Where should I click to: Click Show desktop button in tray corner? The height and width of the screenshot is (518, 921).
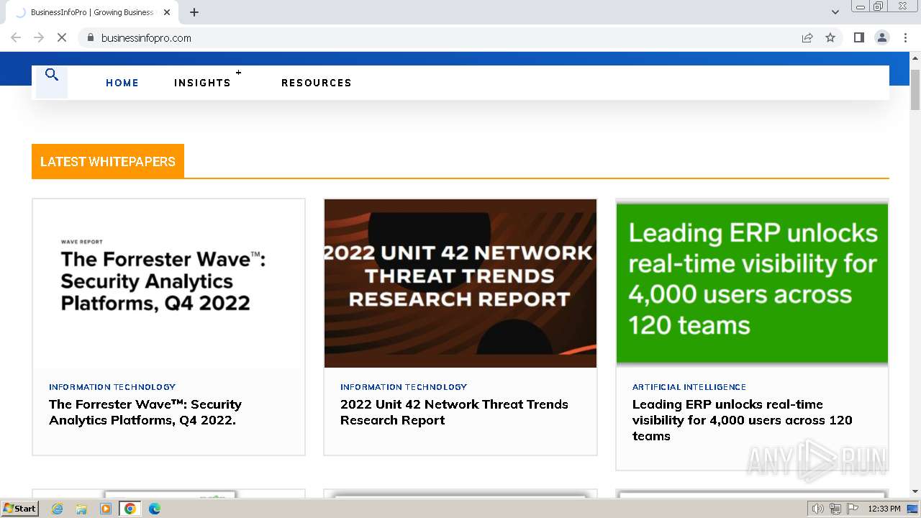coord(912,509)
